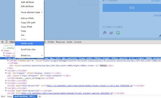The width and height of the screenshot is (161, 98).
Task: Expand the div id wrapper node
Action: click(x=6, y=73)
